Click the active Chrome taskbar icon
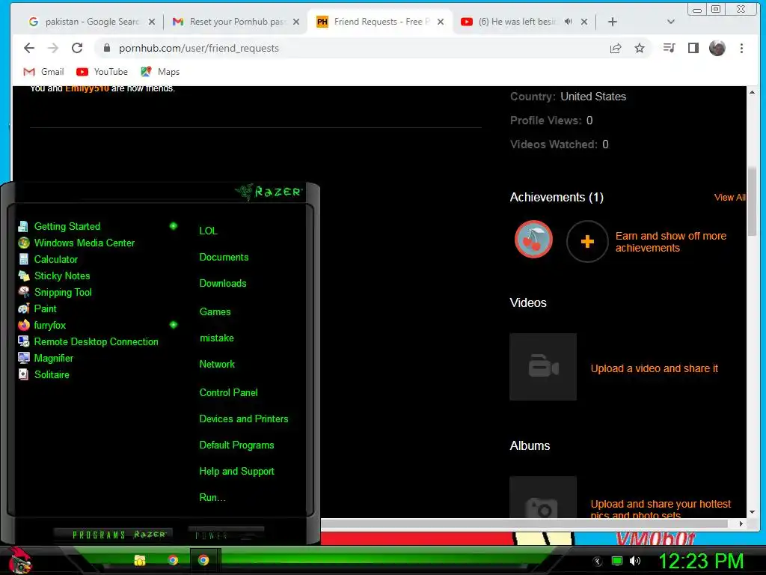Viewport: 766px width, 575px height. pyautogui.click(x=203, y=560)
